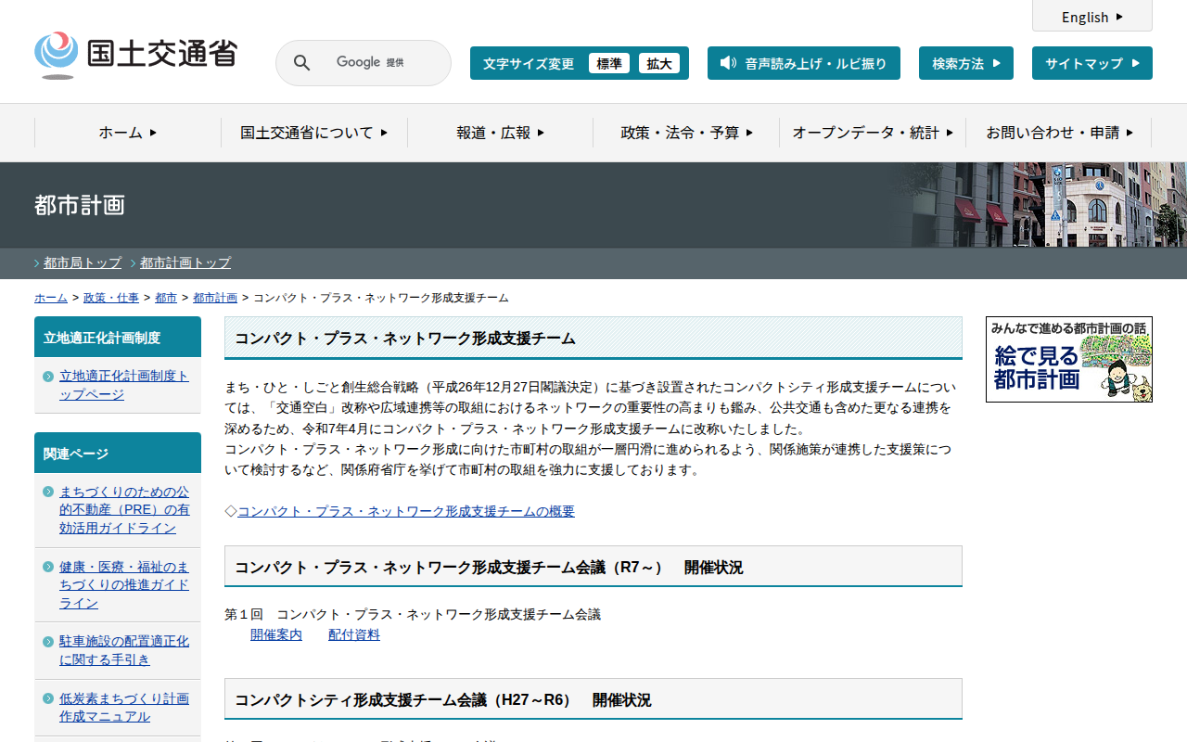Click the Google search input field

380,63
